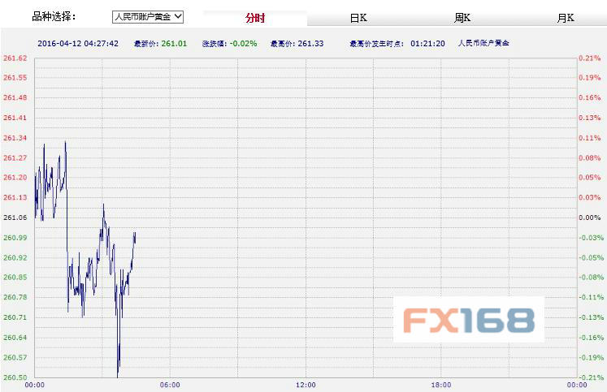
Task: Click the 261.06 baseline price label
Action: pyautogui.click(x=15, y=218)
